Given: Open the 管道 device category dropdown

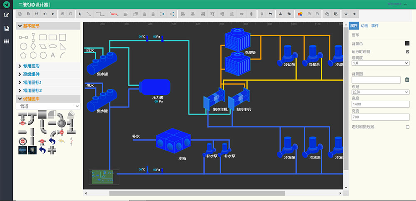Looking at the screenshot, I should pos(48,106).
